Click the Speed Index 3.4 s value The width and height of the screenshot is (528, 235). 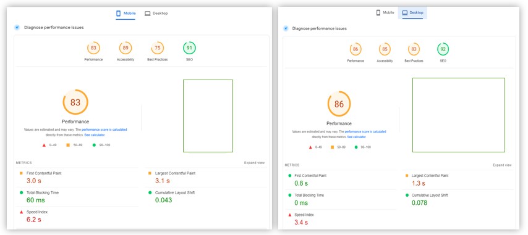tap(301, 222)
